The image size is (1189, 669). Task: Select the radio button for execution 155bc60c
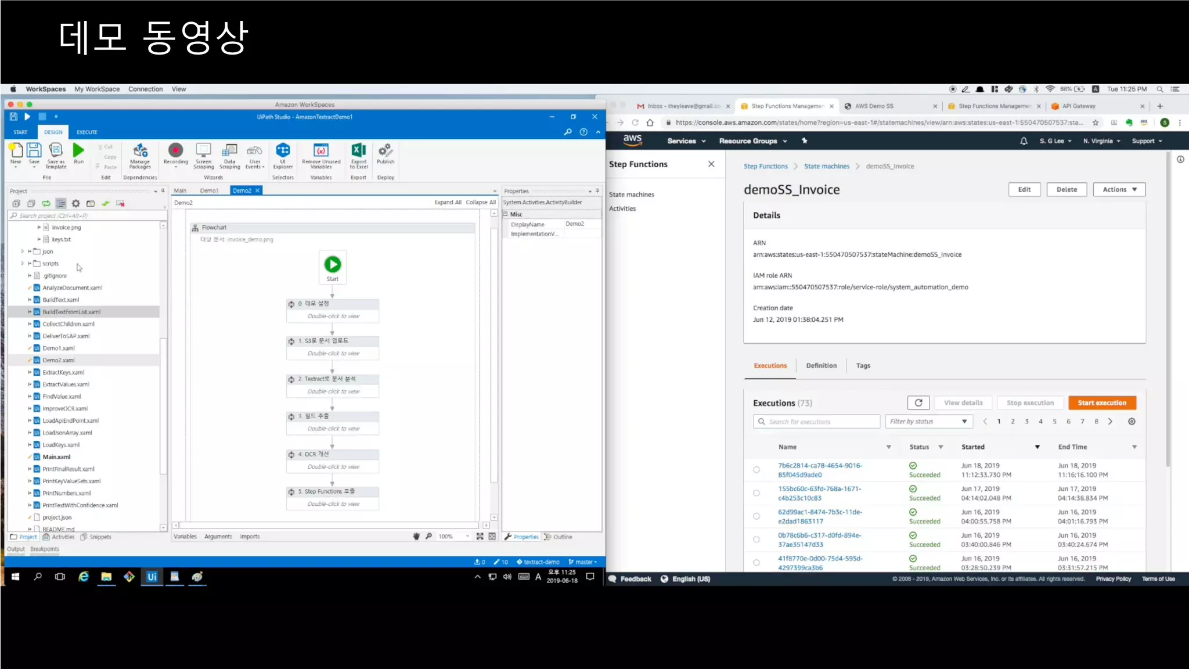tap(756, 493)
